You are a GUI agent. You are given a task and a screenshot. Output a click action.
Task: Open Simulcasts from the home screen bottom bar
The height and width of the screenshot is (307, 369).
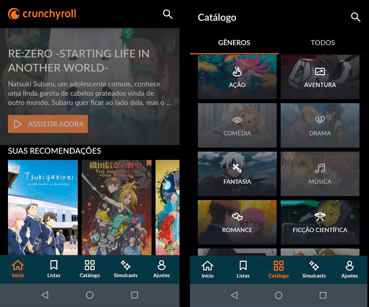tap(126, 269)
